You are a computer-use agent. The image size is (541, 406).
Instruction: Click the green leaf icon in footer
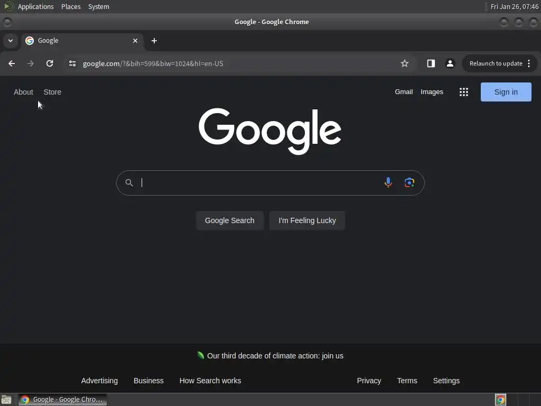pos(200,355)
